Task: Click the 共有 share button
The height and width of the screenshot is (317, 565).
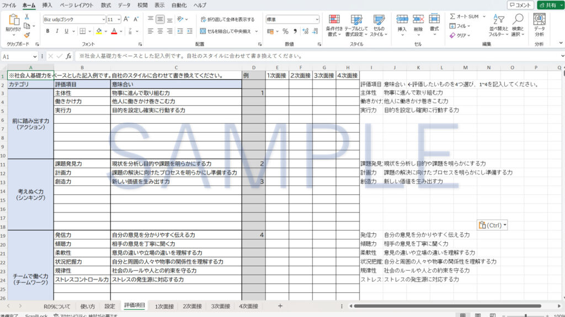Action: (x=547, y=5)
